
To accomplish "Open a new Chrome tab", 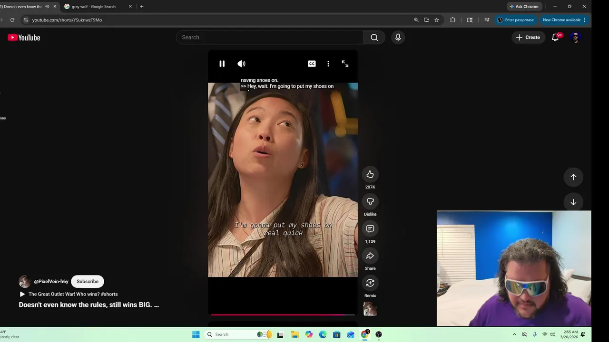I will pyautogui.click(x=141, y=7).
